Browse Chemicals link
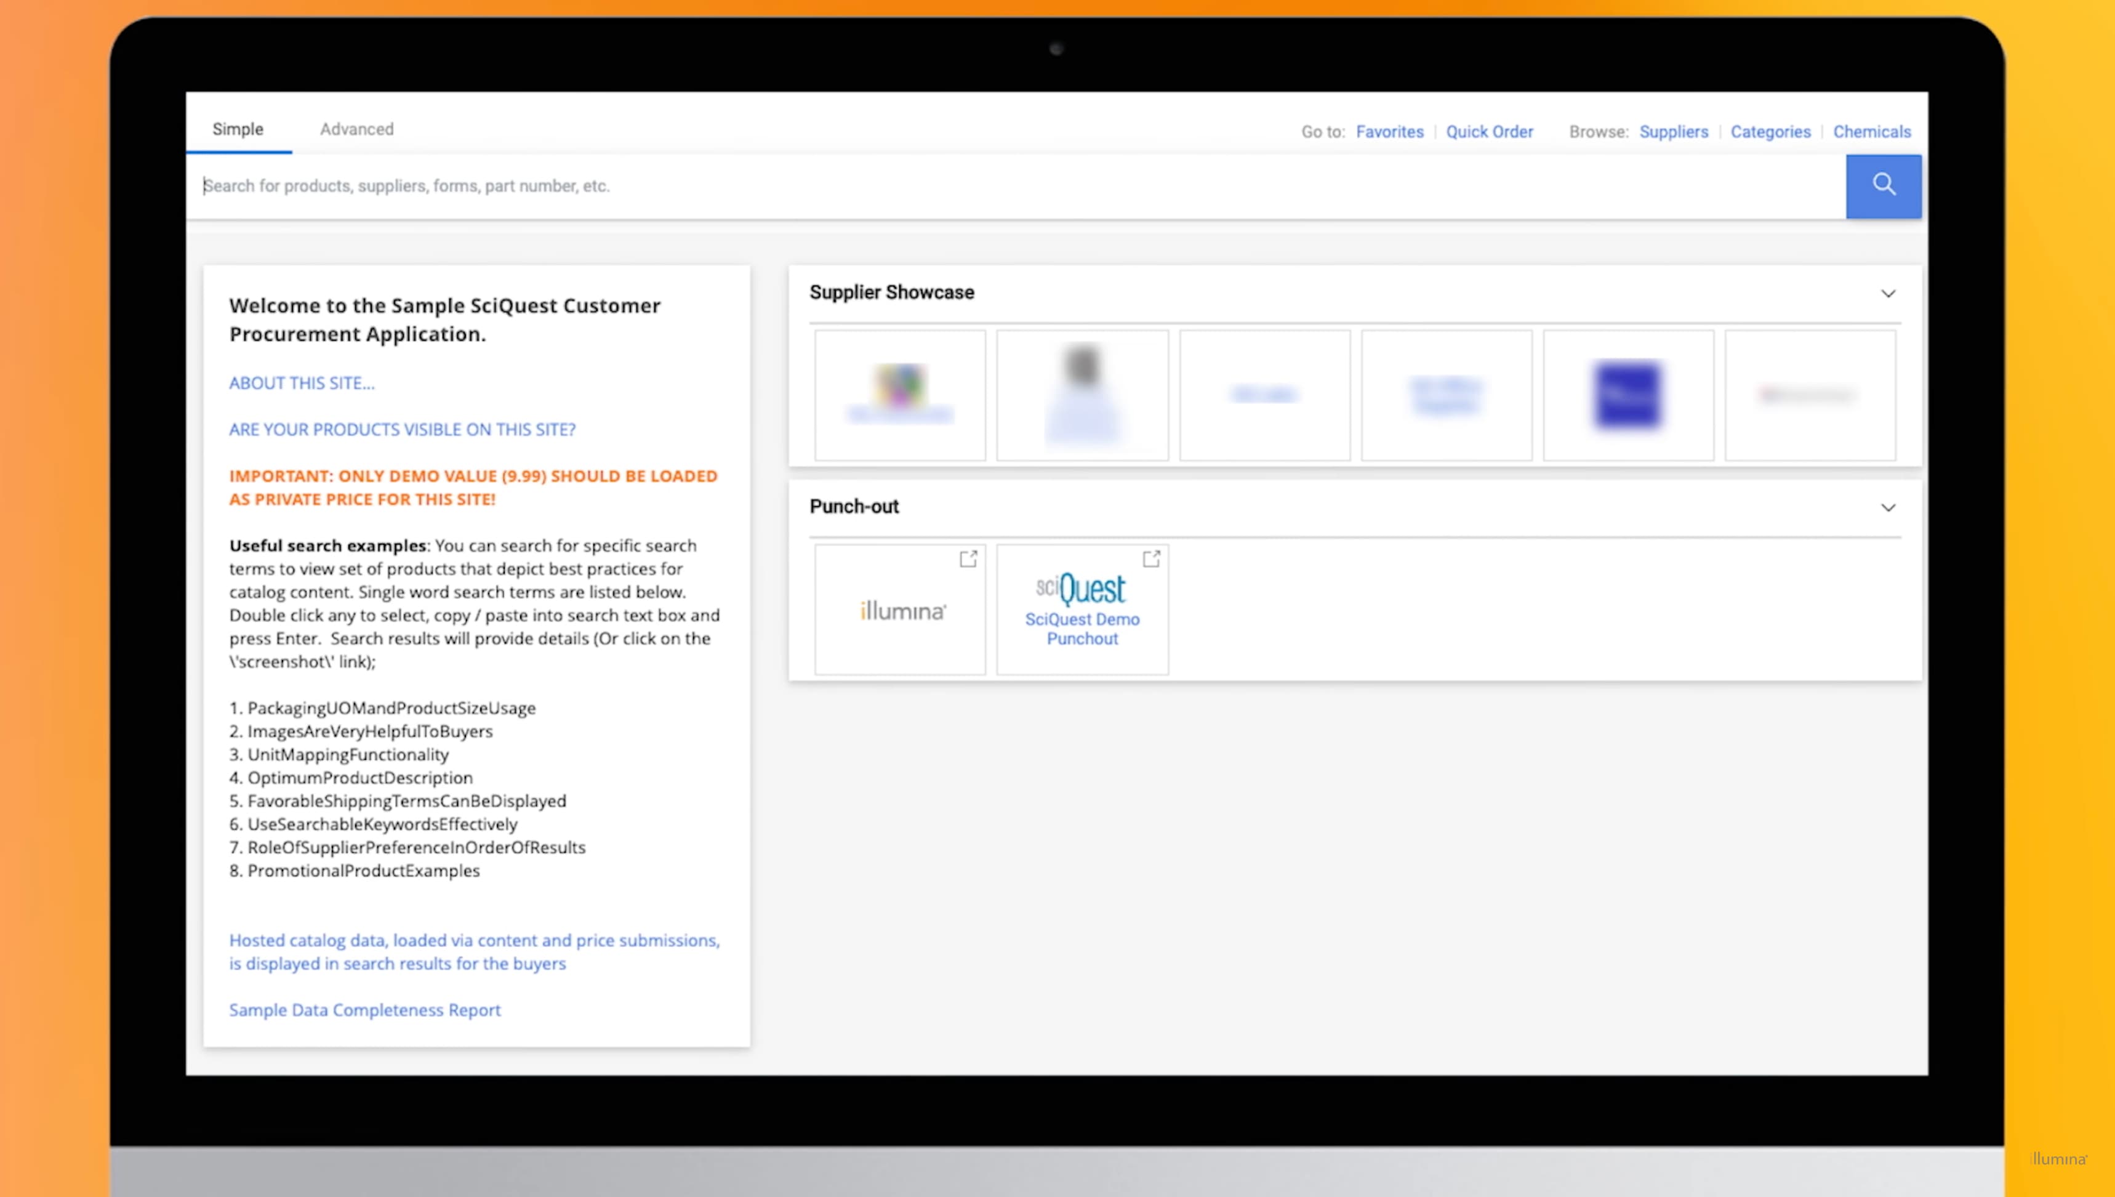 pyautogui.click(x=1871, y=132)
